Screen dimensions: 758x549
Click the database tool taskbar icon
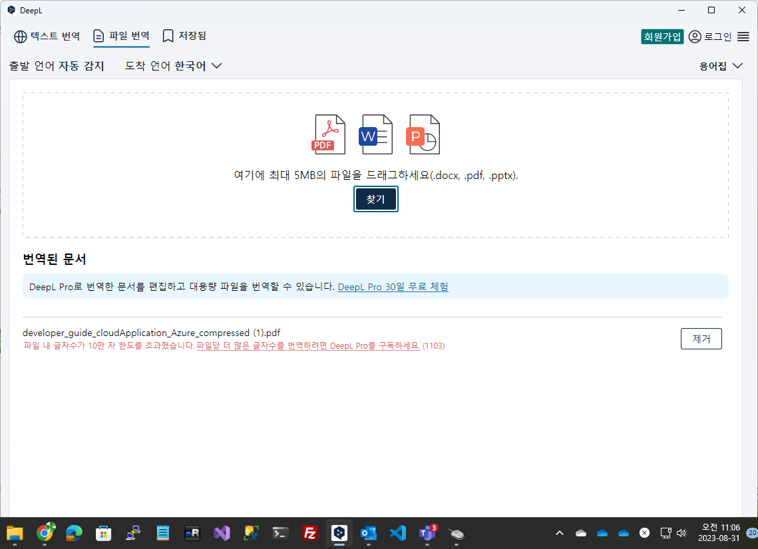tap(251, 533)
